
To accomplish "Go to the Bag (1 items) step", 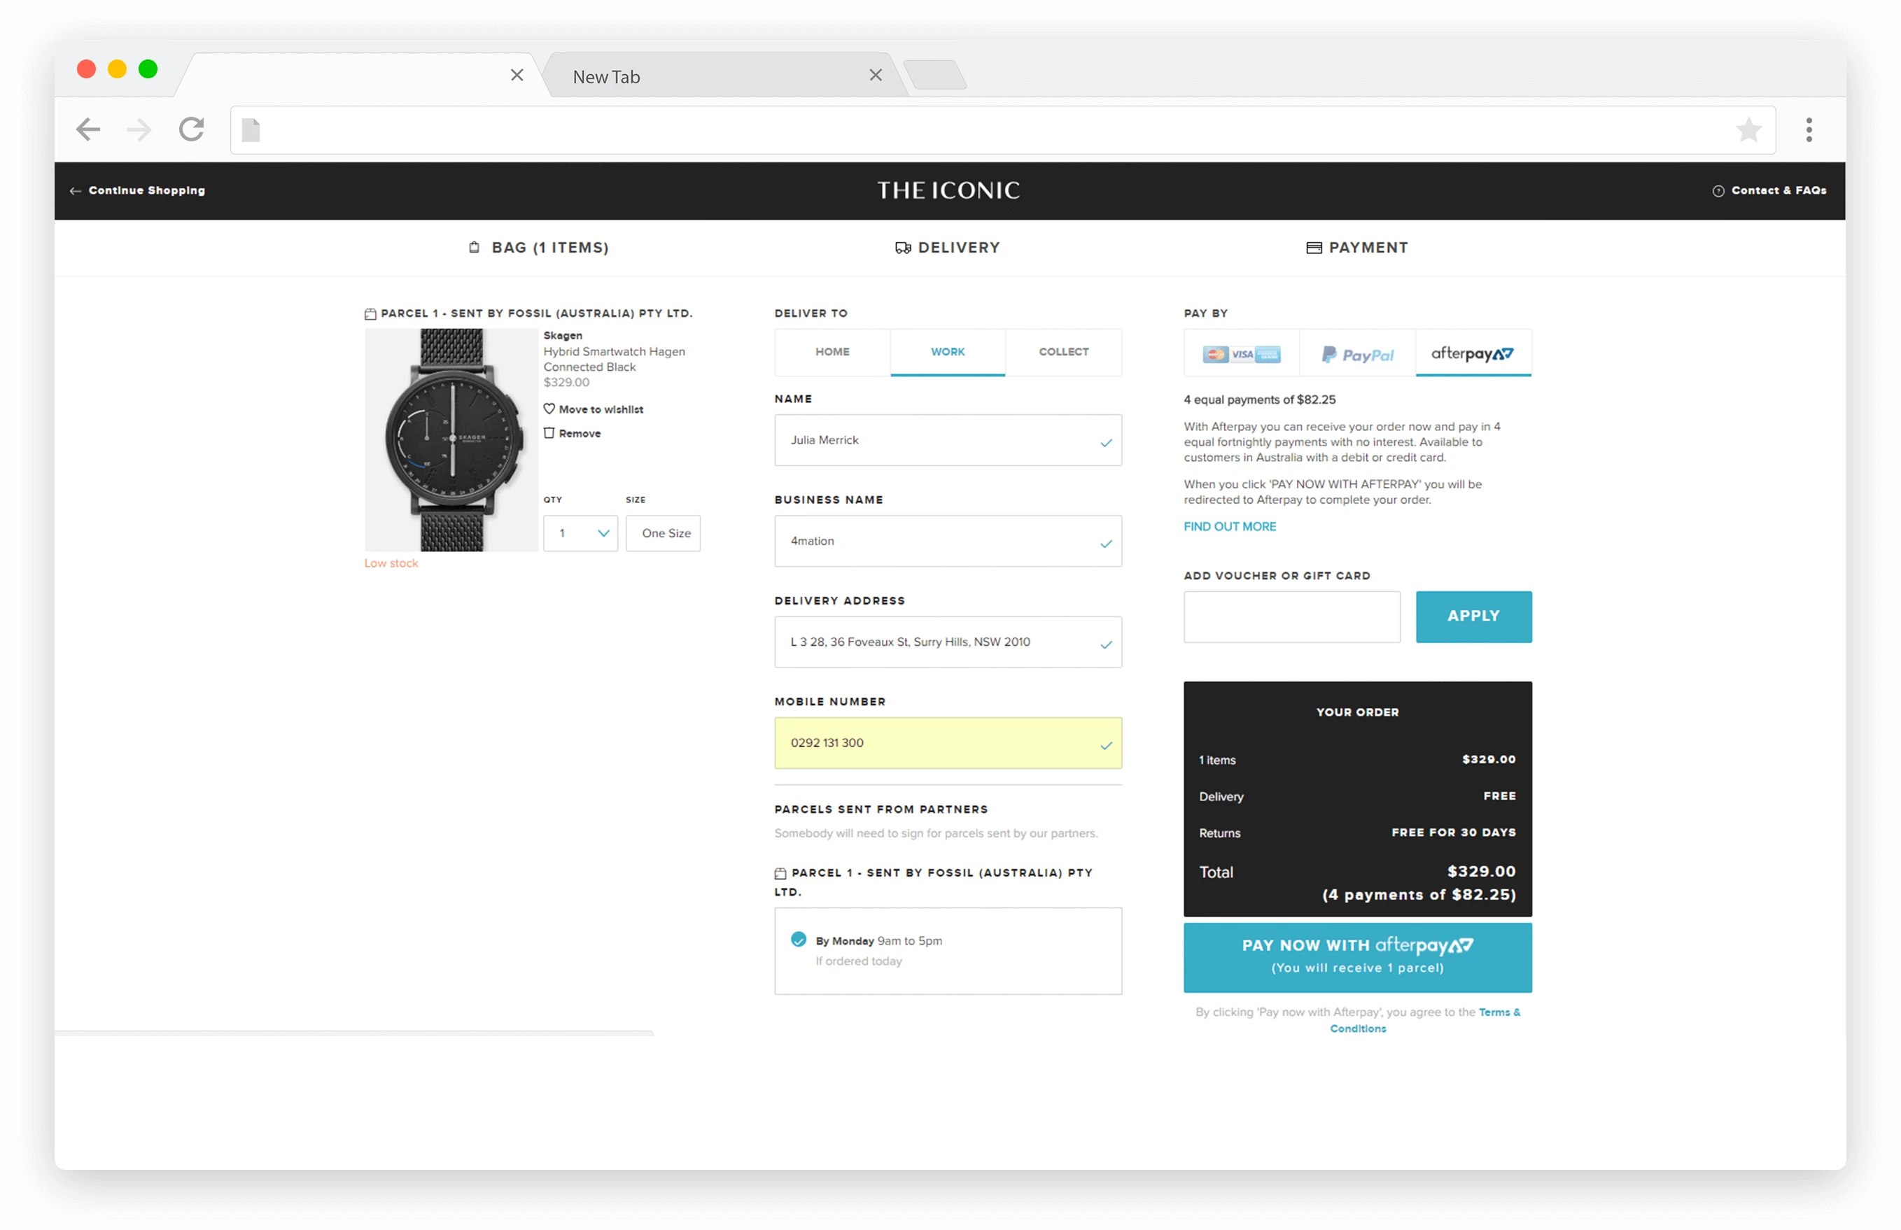I will (x=538, y=248).
